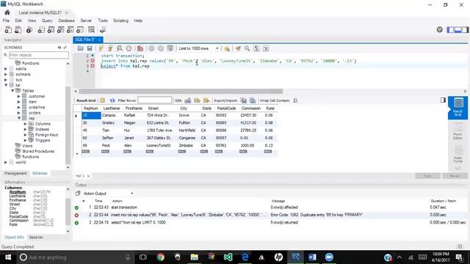Click the Result Grid side button
The height and width of the screenshot is (264, 470).
[x=458, y=107]
